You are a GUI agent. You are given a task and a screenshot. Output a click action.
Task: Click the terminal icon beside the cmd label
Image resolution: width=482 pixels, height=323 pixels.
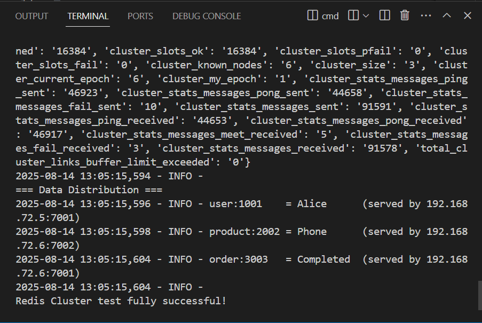[312, 15]
